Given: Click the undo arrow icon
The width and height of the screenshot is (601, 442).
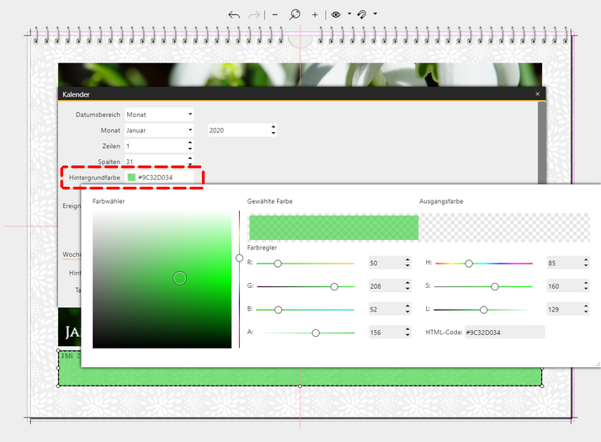Looking at the screenshot, I should coord(234,15).
